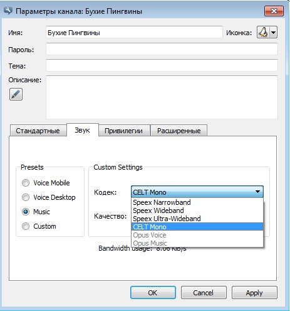The height and width of the screenshot is (311, 290).
Task: Choose Speex Narrowband from codec list
Action: point(197,202)
